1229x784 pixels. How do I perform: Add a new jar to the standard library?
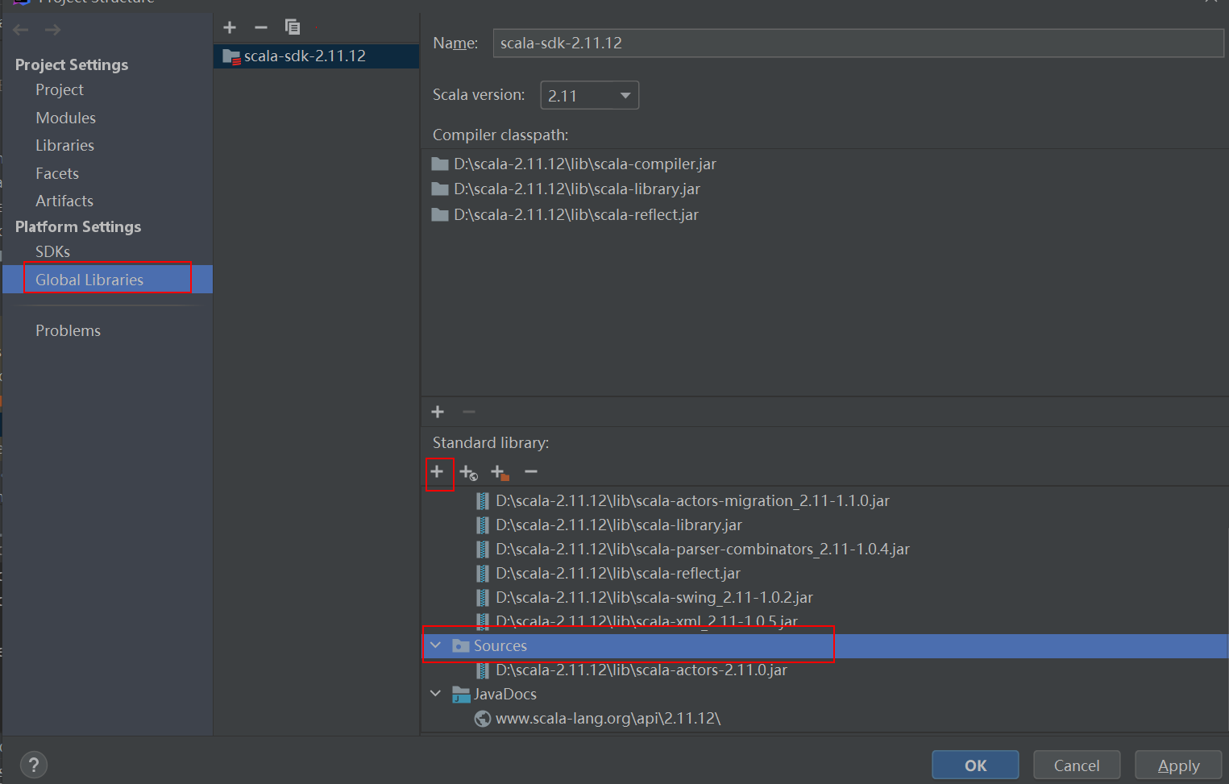coord(437,473)
